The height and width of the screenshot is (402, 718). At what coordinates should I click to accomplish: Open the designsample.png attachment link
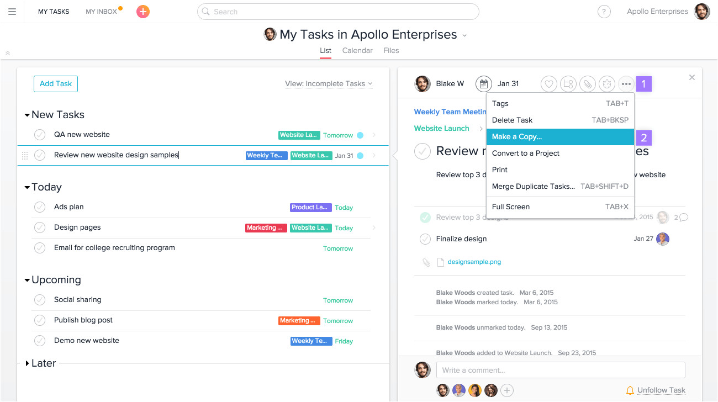474,262
